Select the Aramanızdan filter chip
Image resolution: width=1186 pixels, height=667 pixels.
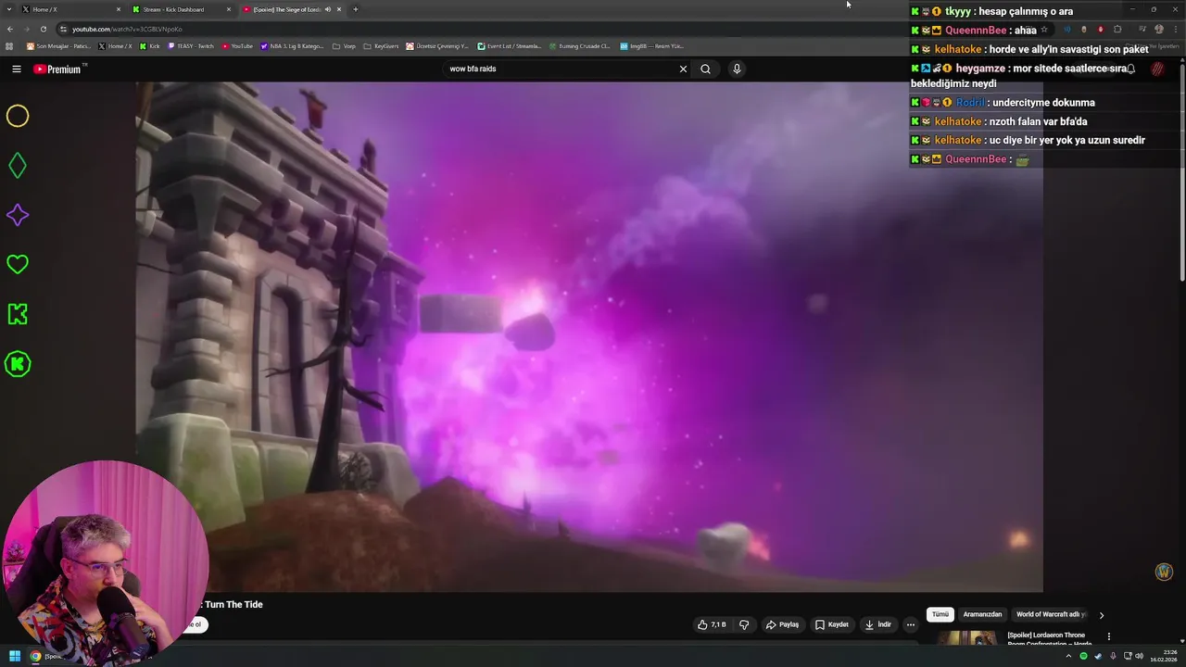tap(982, 614)
